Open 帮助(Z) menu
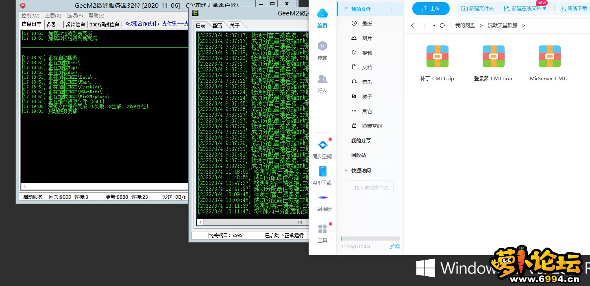590x286 pixels. (96, 15)
